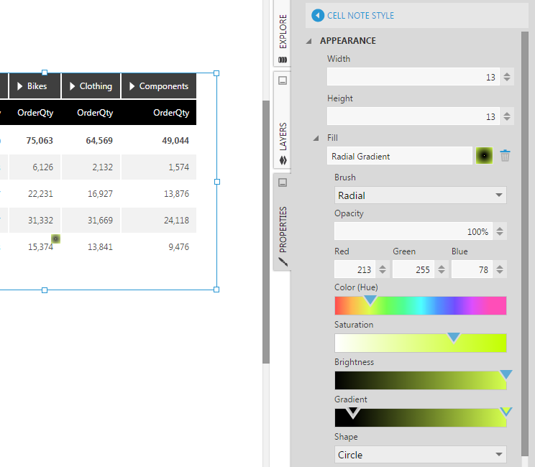535x467 pixels.
Task: Select the green gradient stop marker
Action: point(506,412)
